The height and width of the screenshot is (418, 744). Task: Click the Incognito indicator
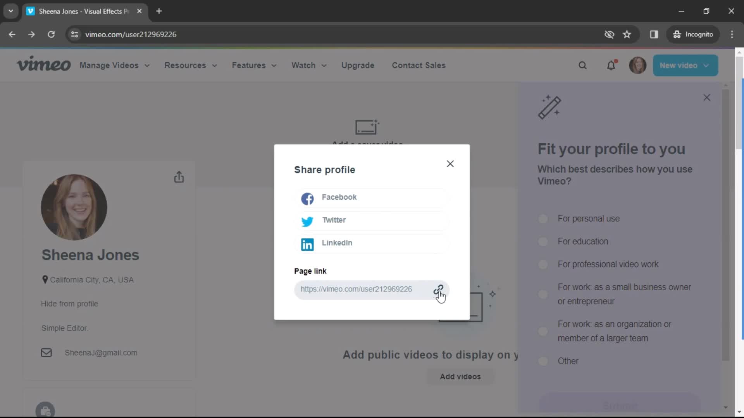click(693, 34)
